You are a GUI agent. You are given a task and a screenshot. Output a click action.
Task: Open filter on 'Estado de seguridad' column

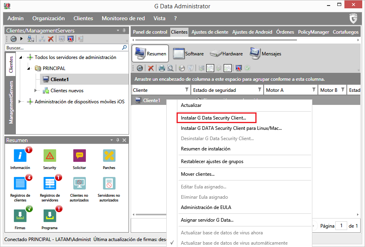tap(260, 89)
